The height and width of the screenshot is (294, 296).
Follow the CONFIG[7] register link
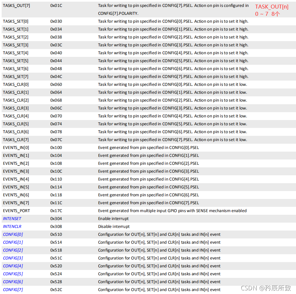(x=13, y=290)
